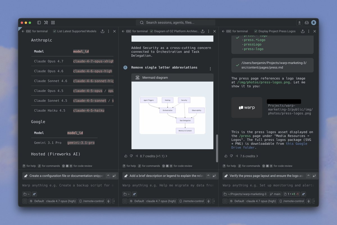Select Diagram of OZ Platform Architecture pane title
The width and height of the screenshot is (337, 225).
point(177,31)
